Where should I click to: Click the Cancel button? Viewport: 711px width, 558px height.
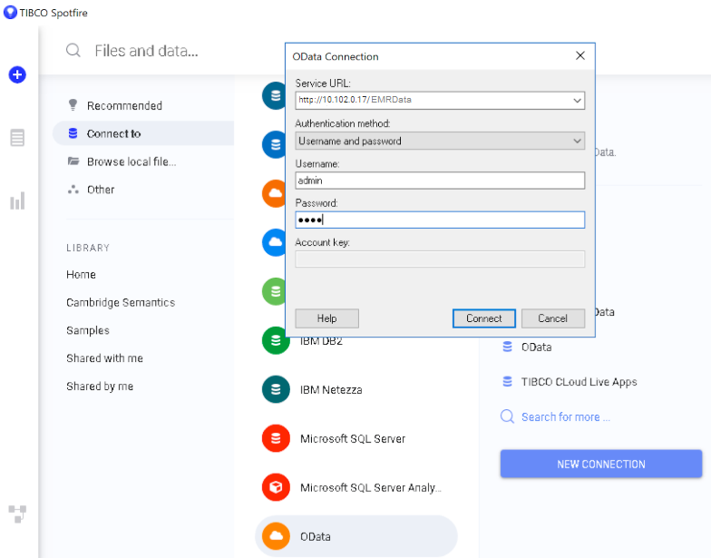pyautogui.click(x=553, y=318)
